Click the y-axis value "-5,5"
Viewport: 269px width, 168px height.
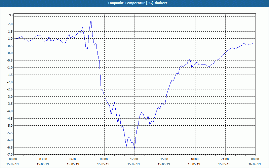[x=10, y=133]
